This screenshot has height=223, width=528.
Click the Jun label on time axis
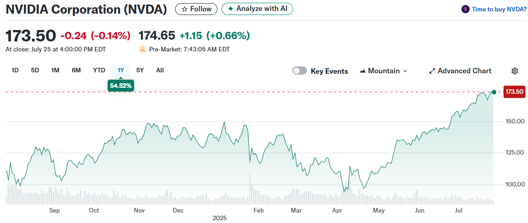coord(419,211)
